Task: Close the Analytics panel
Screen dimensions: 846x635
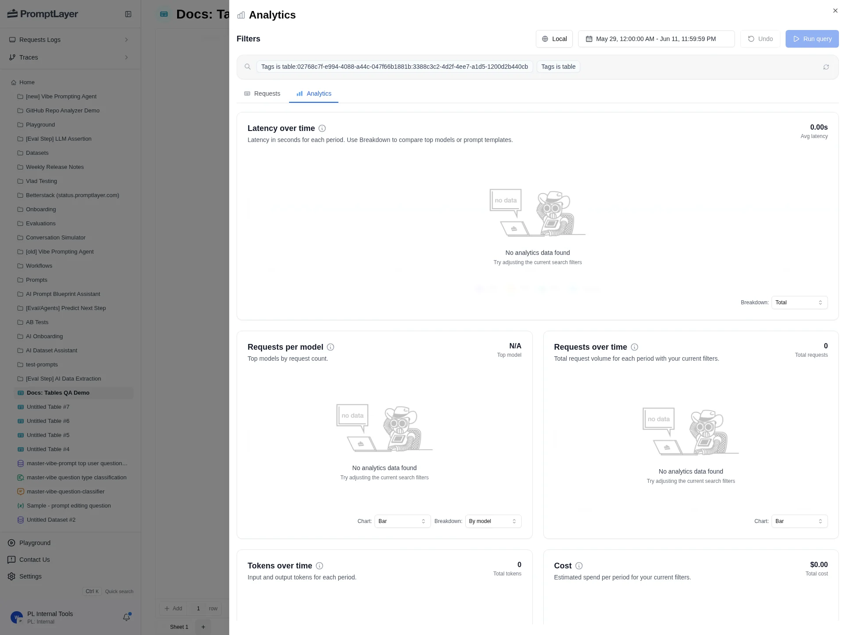Action: [x=835, y=11]
